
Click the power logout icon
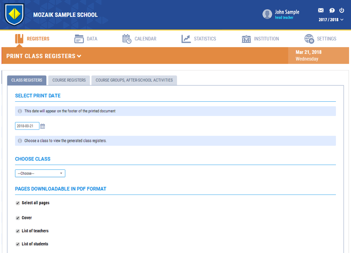[x=342, y=10]
